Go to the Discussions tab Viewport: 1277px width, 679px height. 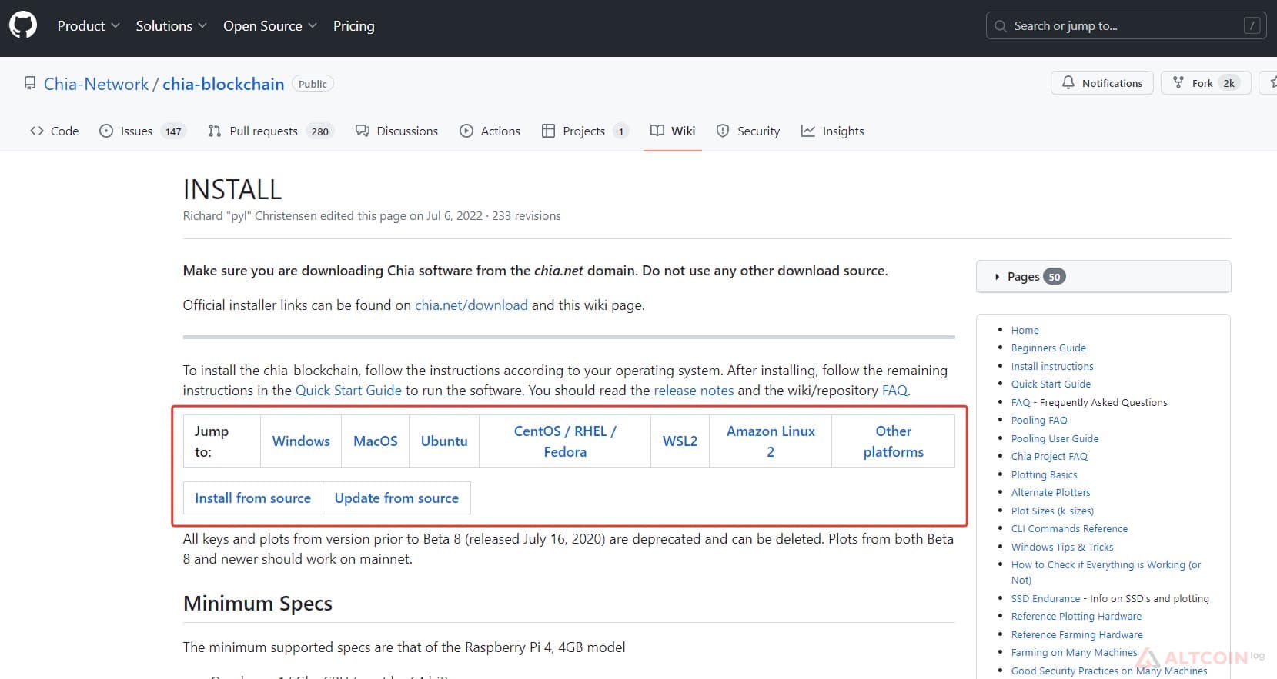pos(396,131)
